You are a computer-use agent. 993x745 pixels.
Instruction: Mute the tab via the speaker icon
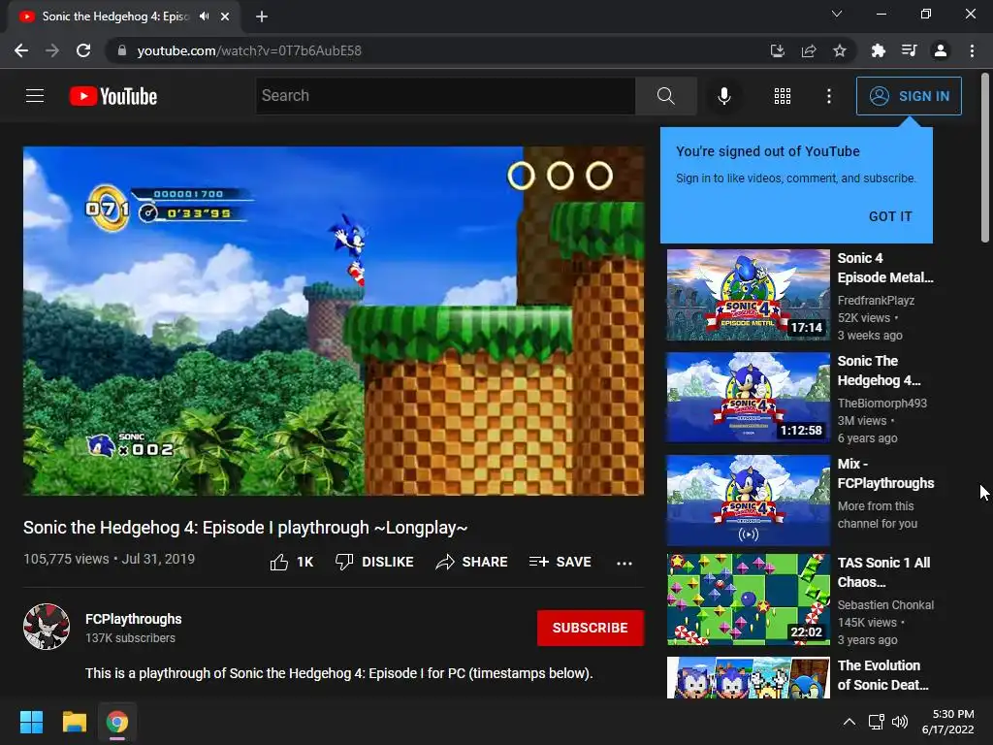pyautogui.click(x=204, y=16)
